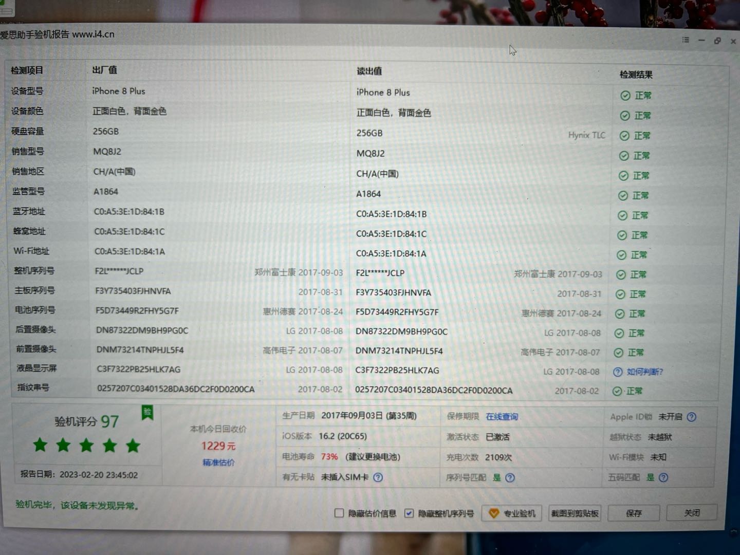Click the help icon next to 五码匹配
This screenshot has width=740, height=555.
click(x=663, y=478)
